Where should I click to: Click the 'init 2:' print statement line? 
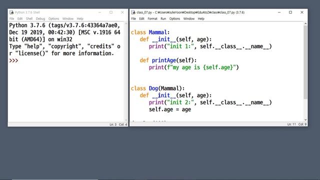tap(210, 102)
